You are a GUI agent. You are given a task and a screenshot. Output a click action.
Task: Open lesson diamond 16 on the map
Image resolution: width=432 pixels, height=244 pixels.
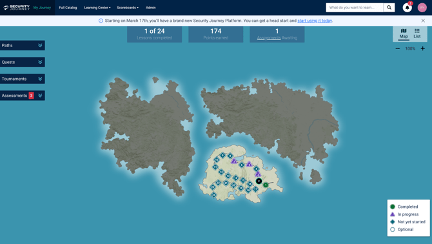(250, 184)
